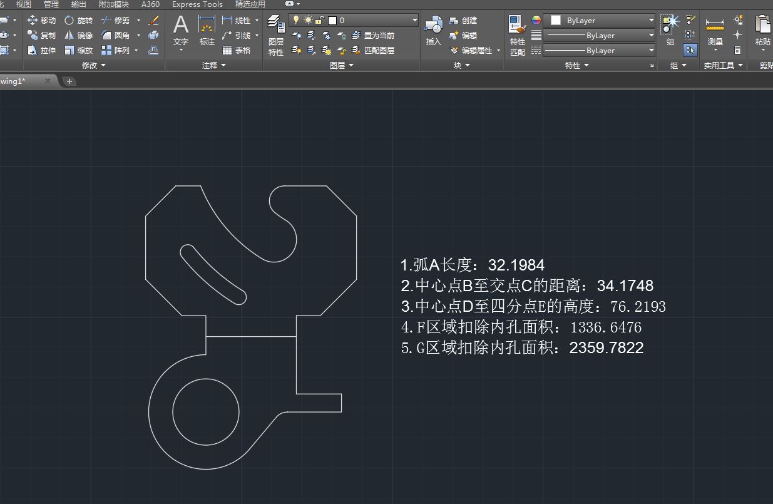
Task: Click the Insert block (插入) button
Action: point(433,31)
